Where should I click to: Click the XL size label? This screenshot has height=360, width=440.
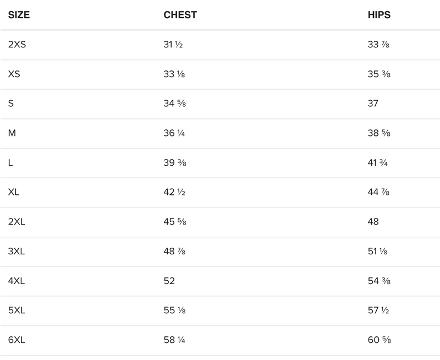[14, 193]
